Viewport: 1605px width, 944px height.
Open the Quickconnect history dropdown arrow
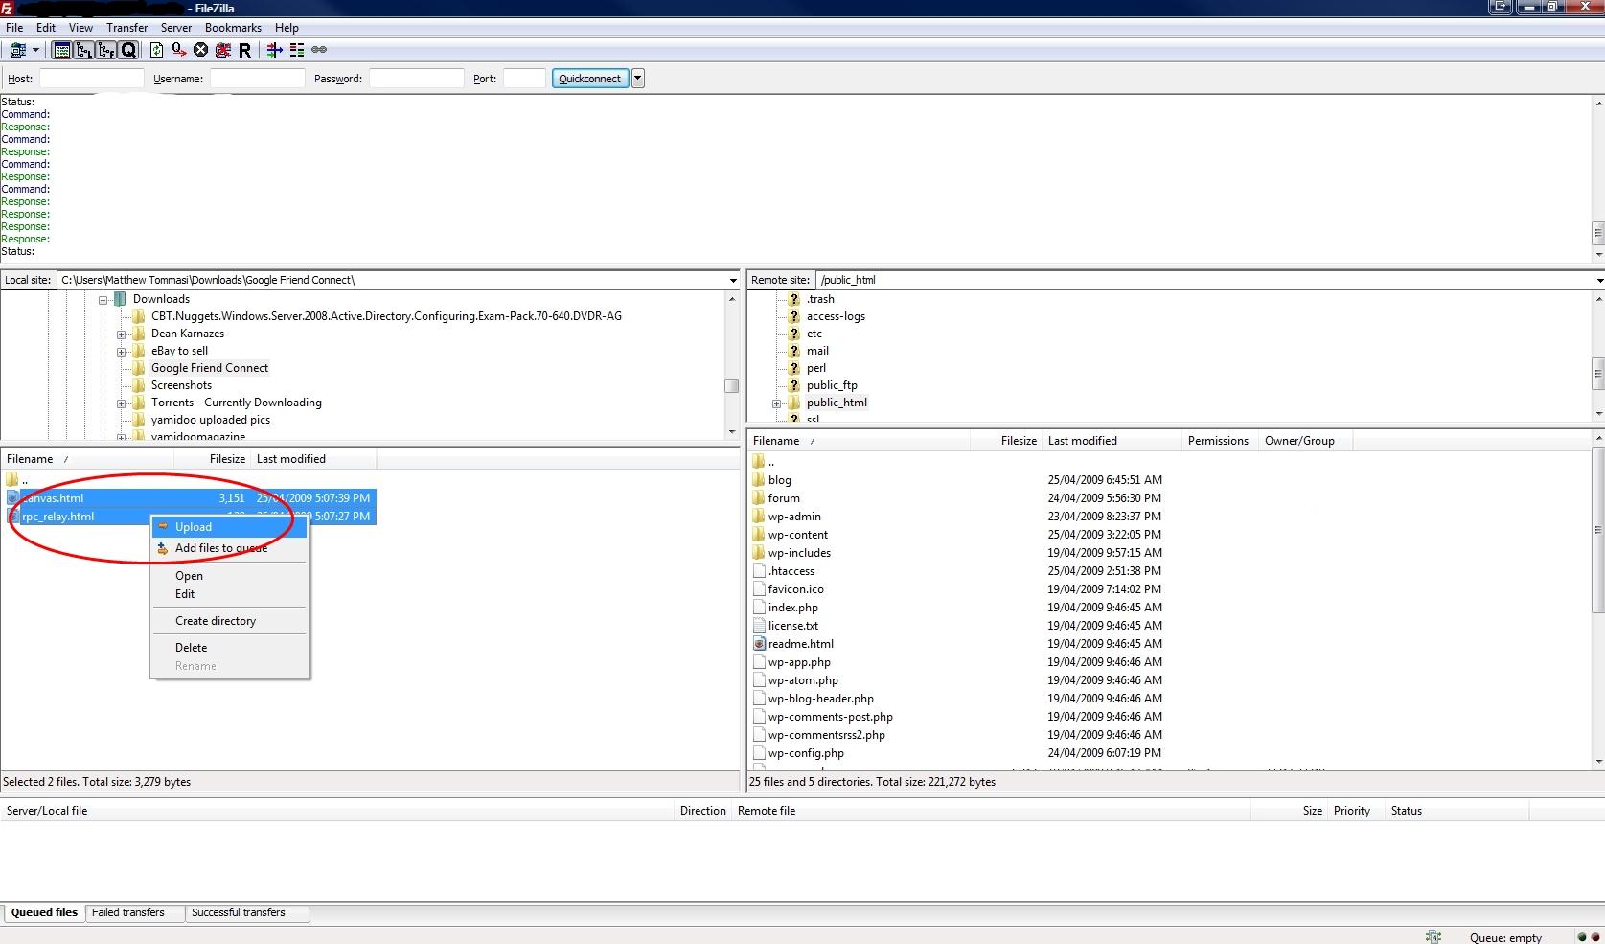638,79
